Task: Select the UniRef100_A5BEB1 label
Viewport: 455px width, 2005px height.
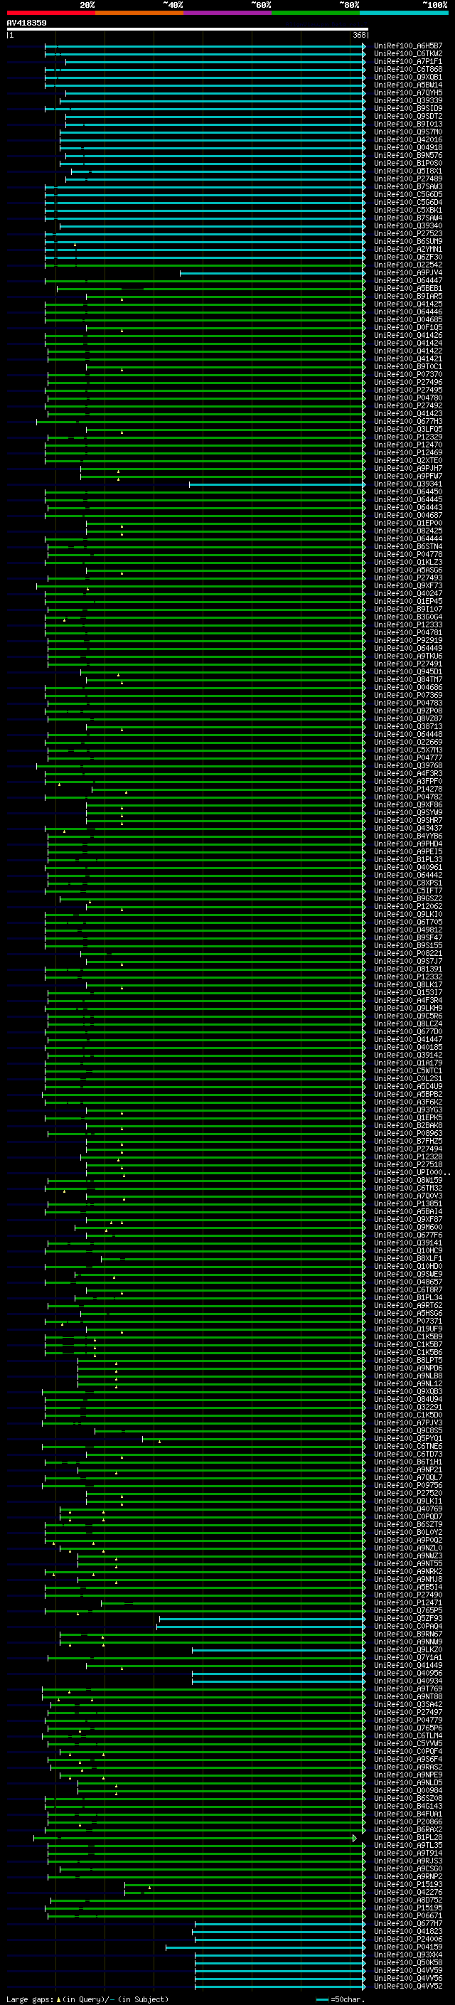Action: (x=408, y=288)
